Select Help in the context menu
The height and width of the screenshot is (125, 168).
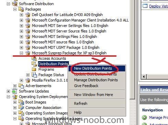[x=97, y=112]
